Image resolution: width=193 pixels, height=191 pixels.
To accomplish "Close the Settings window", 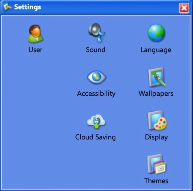I will coord(184,8).
